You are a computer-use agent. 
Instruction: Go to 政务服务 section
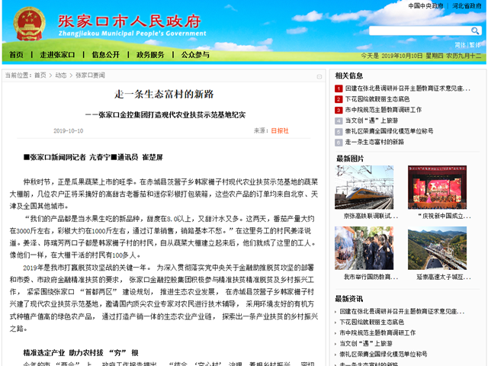click(150, 55)
